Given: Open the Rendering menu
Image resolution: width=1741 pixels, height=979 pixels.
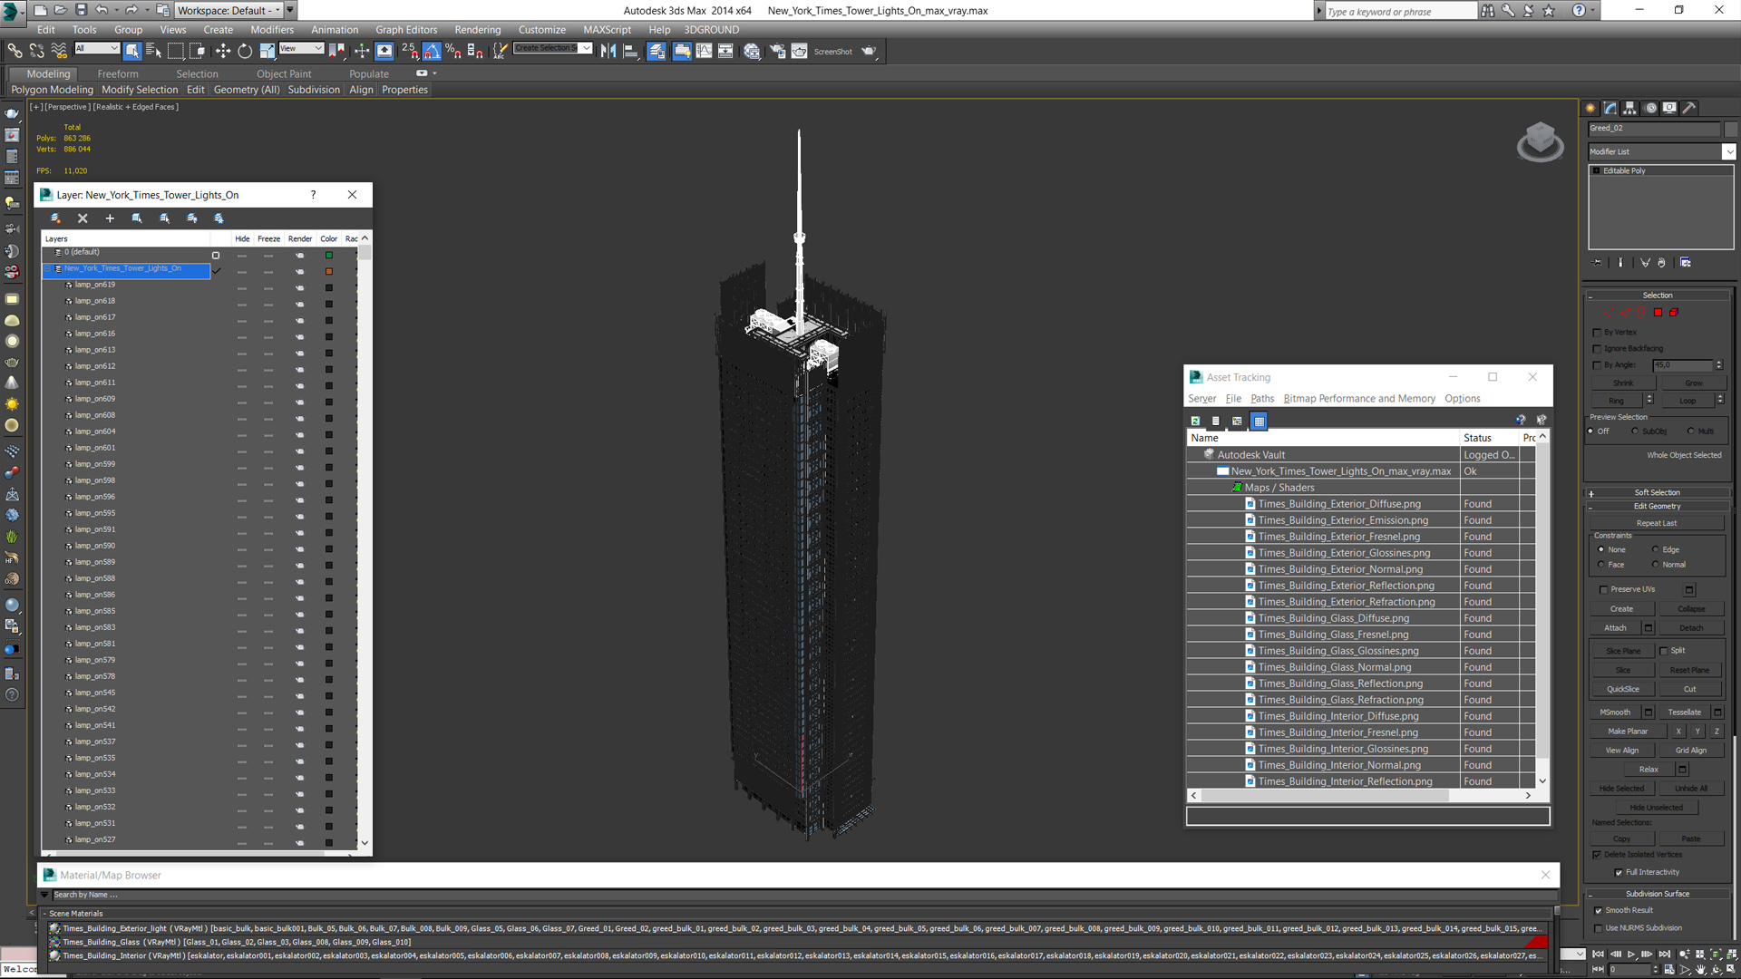Looking at the screenshot, I should coord(478,30).
